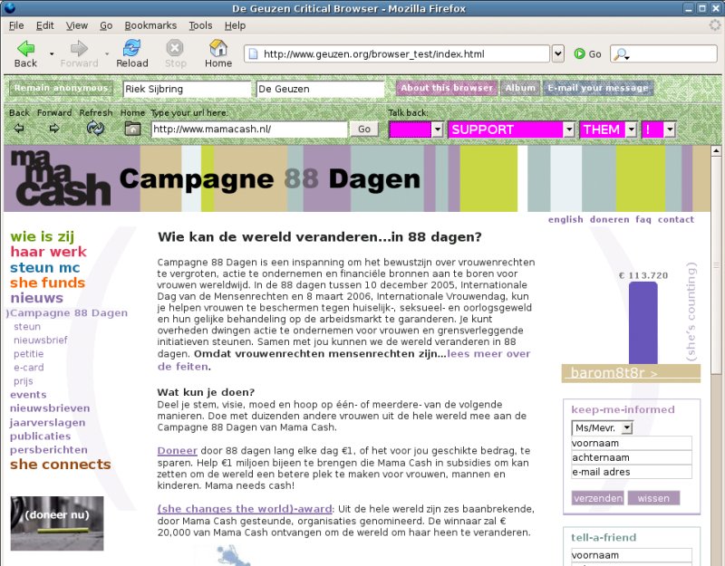The image size is (725, 566).
Task: Focus Riek Sijbring name field
Action: (187, 89)
